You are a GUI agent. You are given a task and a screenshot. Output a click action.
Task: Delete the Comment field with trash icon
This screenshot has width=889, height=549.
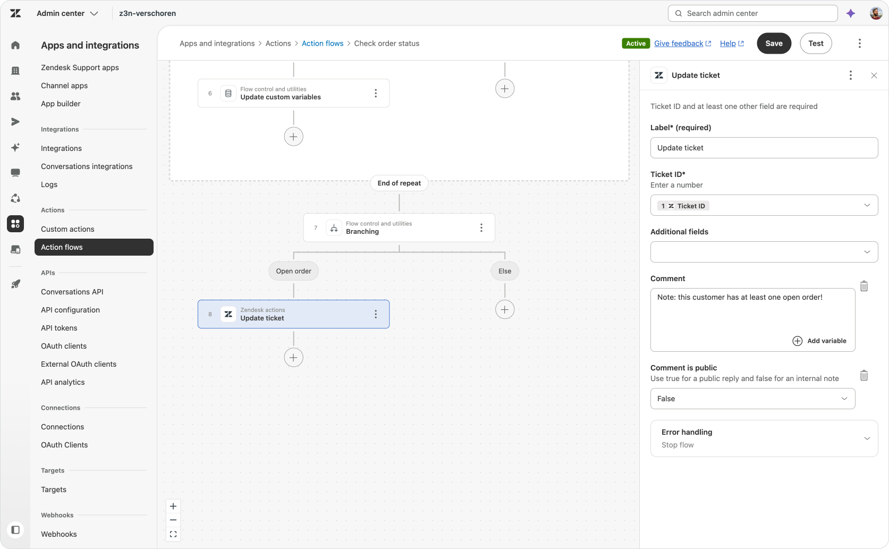[864, 286]
